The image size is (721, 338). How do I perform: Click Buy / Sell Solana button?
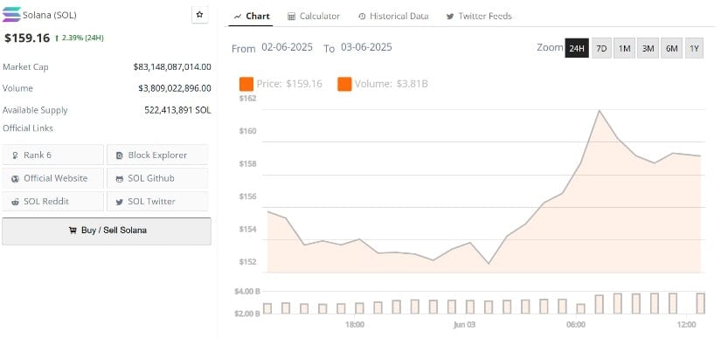click(107, 231)
